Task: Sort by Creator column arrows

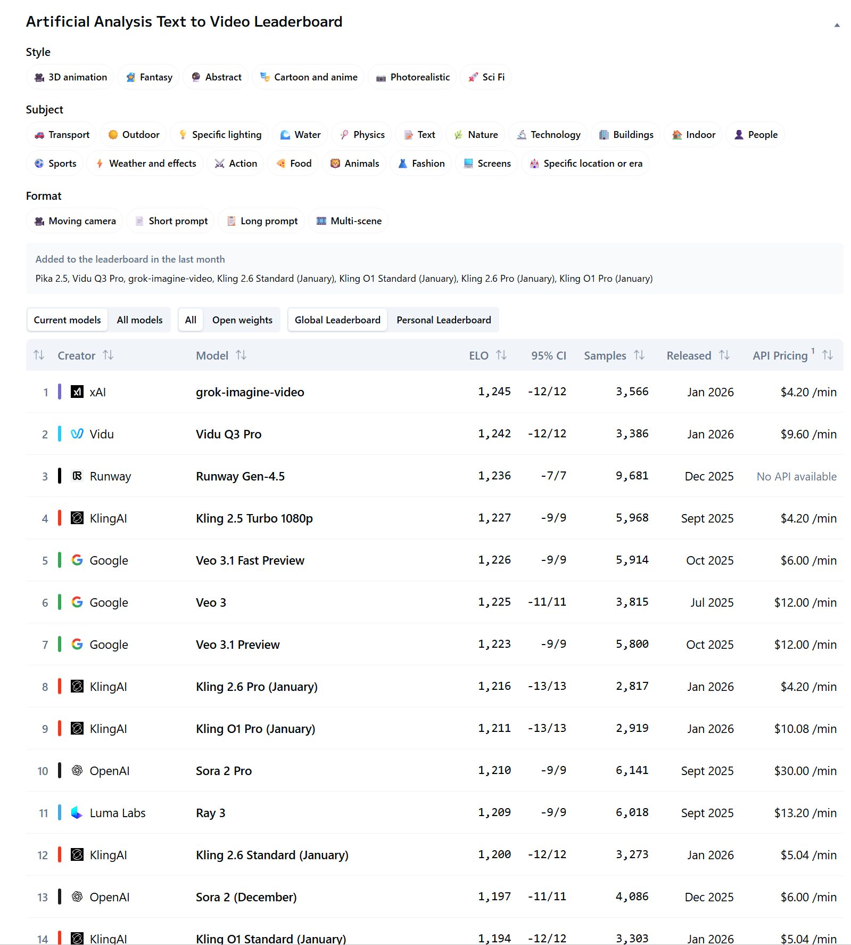Action: [x=108, y=355]
